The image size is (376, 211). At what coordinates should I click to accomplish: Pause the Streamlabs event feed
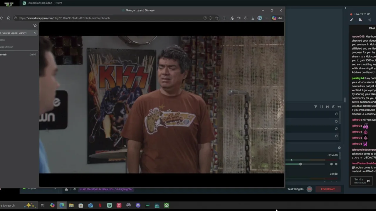click(321, 107)
